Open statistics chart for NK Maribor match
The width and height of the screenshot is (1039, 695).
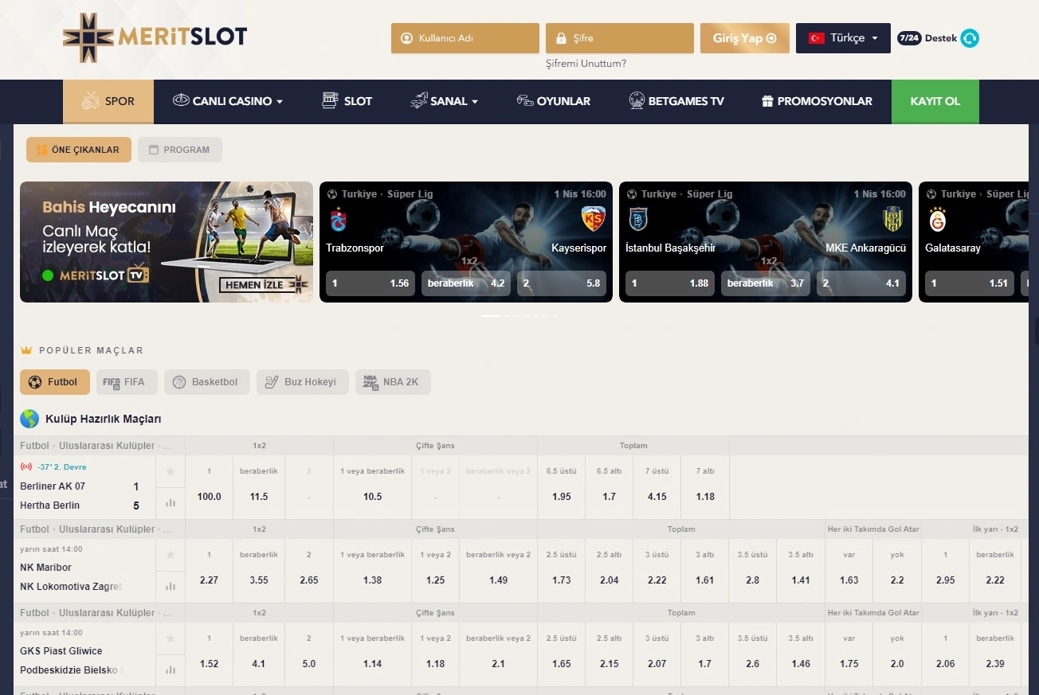171,587
